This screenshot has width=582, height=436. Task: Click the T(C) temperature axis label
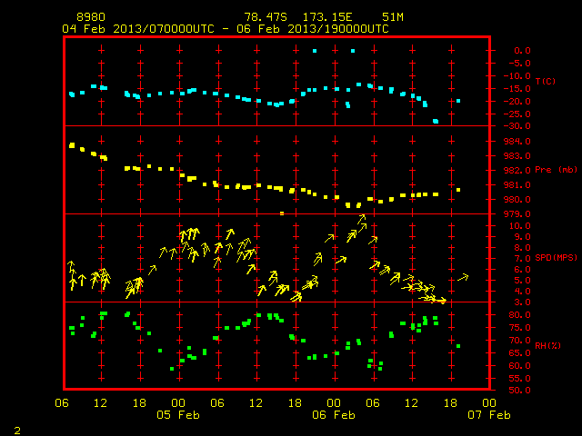(x=546, y=81)
